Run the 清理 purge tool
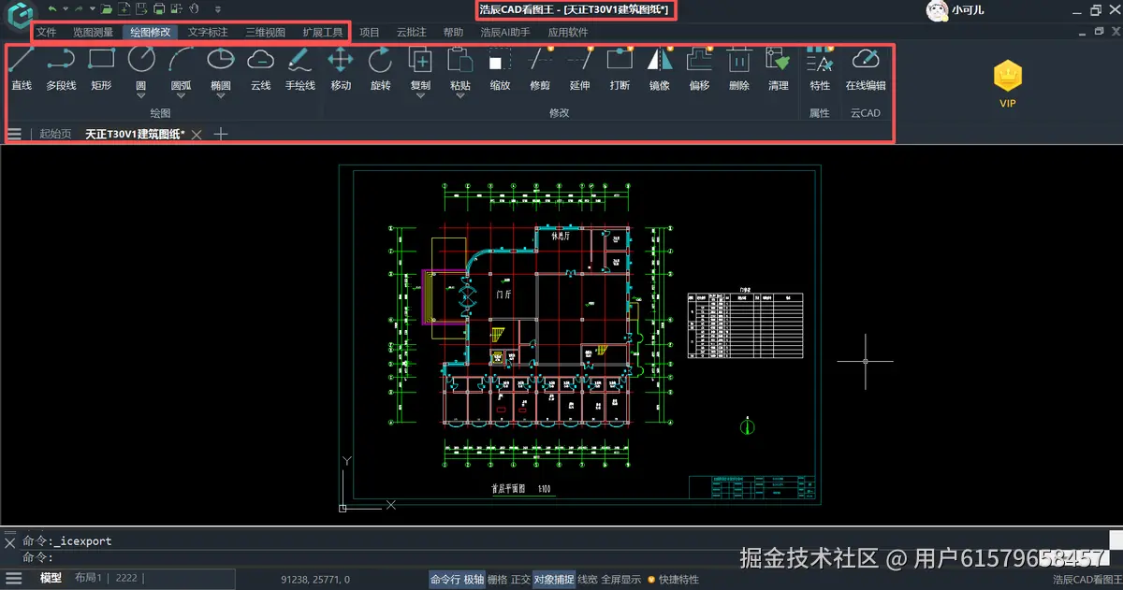The height and width of the screenshot is (590, 1123). tap(779, 68)
